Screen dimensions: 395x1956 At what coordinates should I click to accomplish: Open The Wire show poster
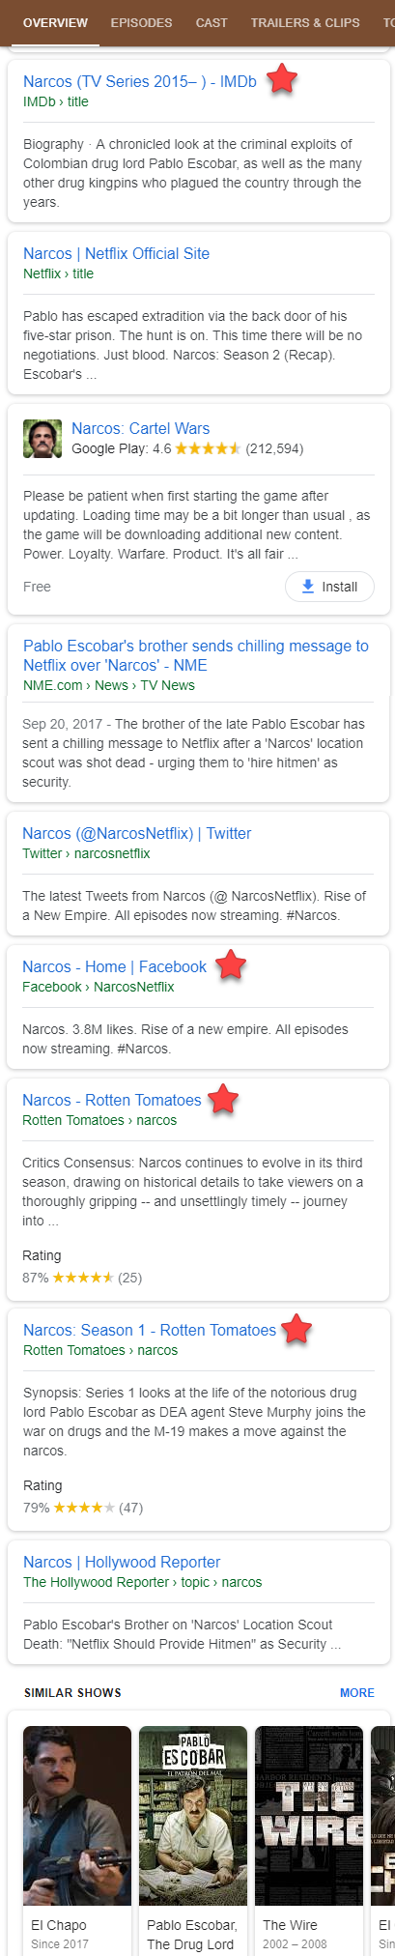pos(309,1816)
